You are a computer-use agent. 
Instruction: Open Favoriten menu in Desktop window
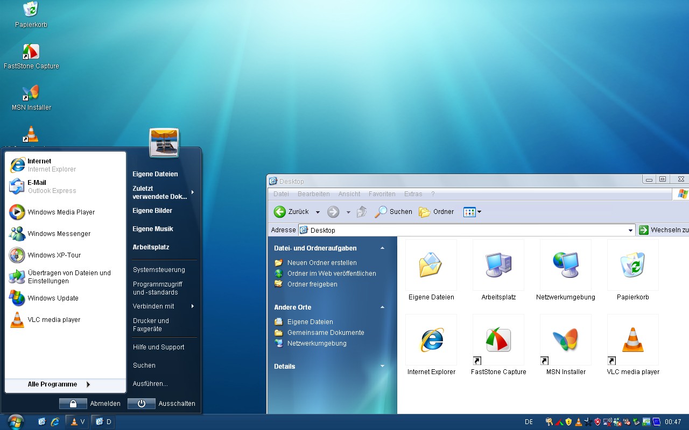(x=382, y=194)
